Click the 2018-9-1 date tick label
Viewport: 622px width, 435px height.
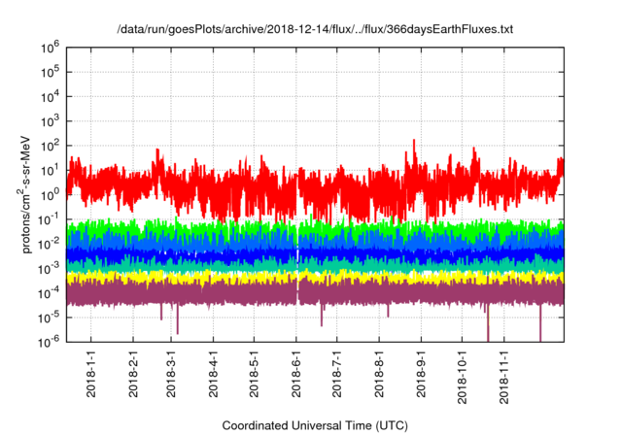pos(421,372)
